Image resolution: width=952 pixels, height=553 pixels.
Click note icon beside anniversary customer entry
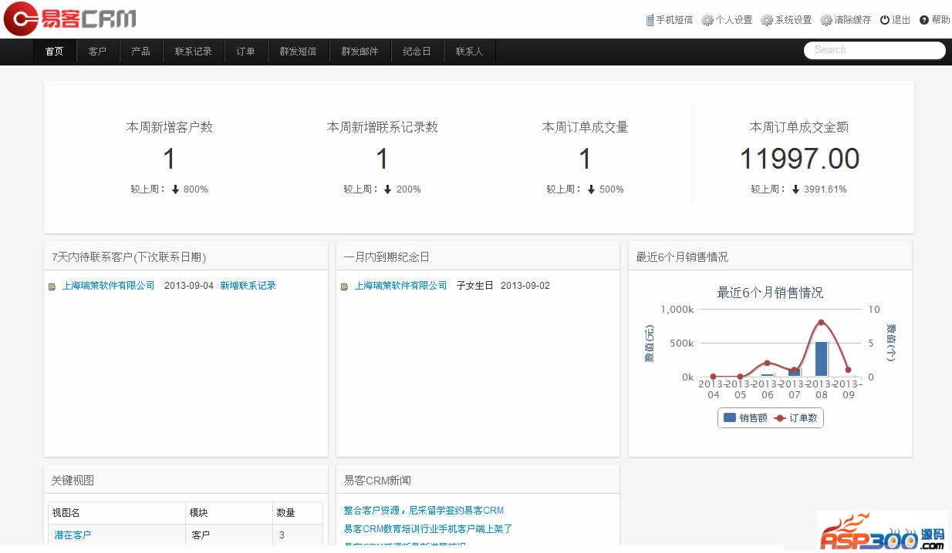pos(344,287)
